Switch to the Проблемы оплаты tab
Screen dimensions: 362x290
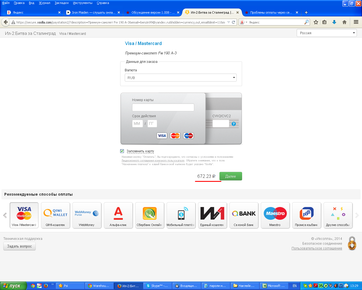271,12
